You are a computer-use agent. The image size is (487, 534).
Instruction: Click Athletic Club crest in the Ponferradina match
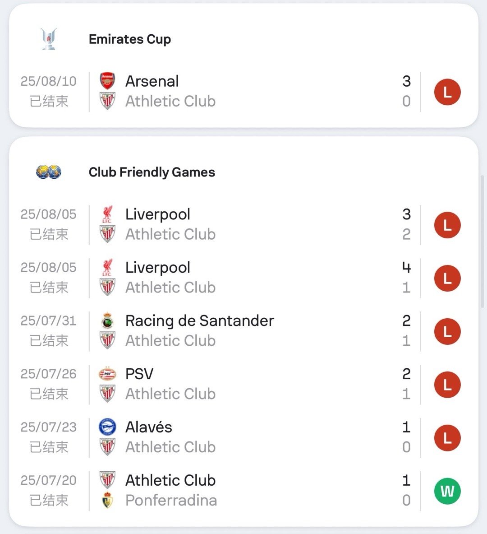(x=107, y=480)
